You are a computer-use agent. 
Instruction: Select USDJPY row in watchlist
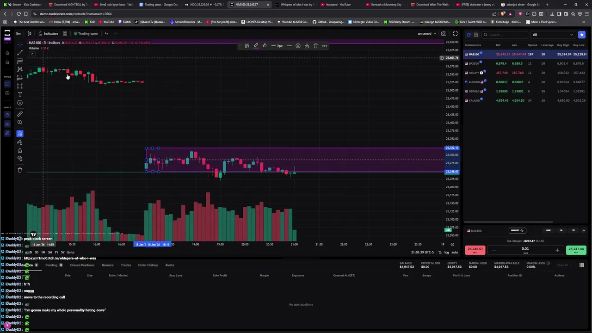[526, 73]
